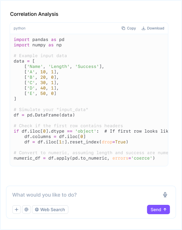Click the errors='coerce' argument in code

(132, 158)
